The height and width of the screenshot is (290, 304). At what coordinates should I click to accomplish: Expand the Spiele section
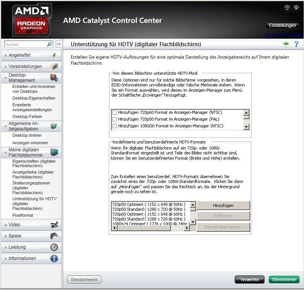(x=6, y=236)
